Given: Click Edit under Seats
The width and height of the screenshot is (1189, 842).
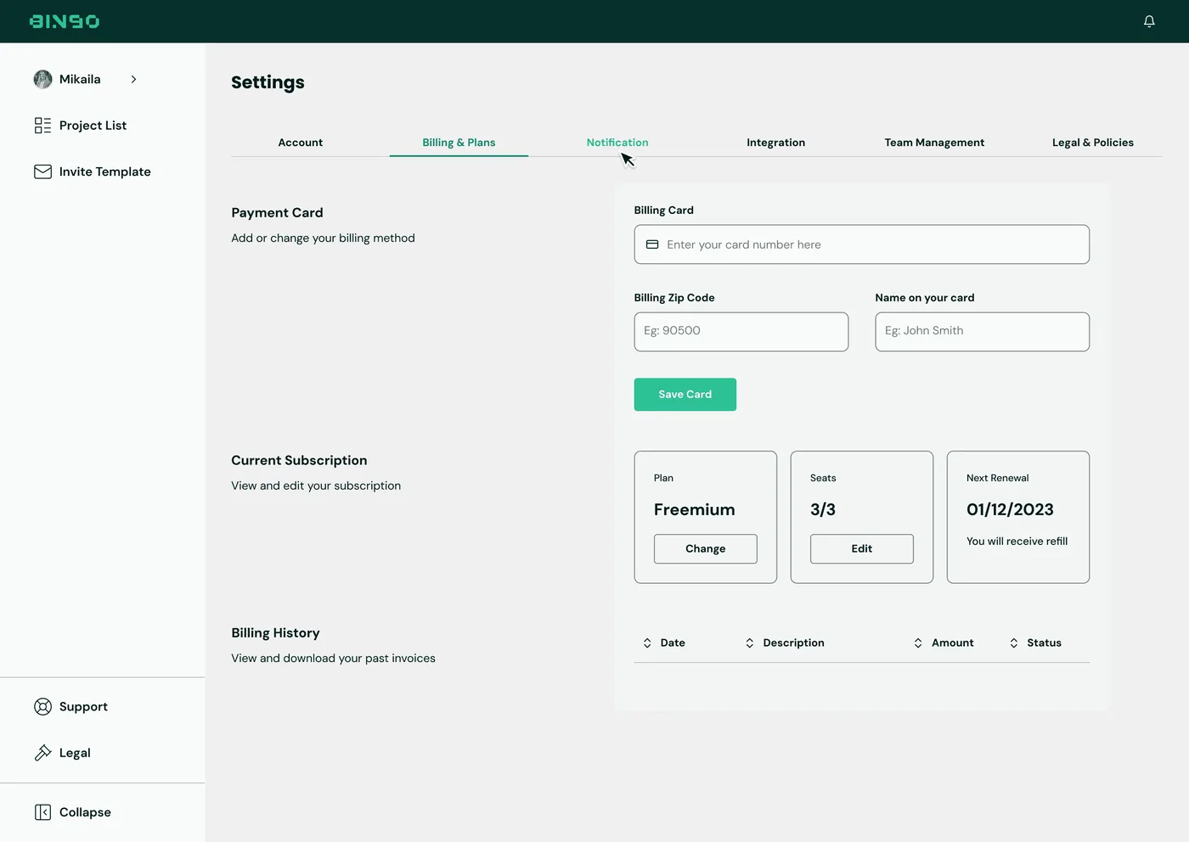Looking at the screenshot, I should coord(862,549).
